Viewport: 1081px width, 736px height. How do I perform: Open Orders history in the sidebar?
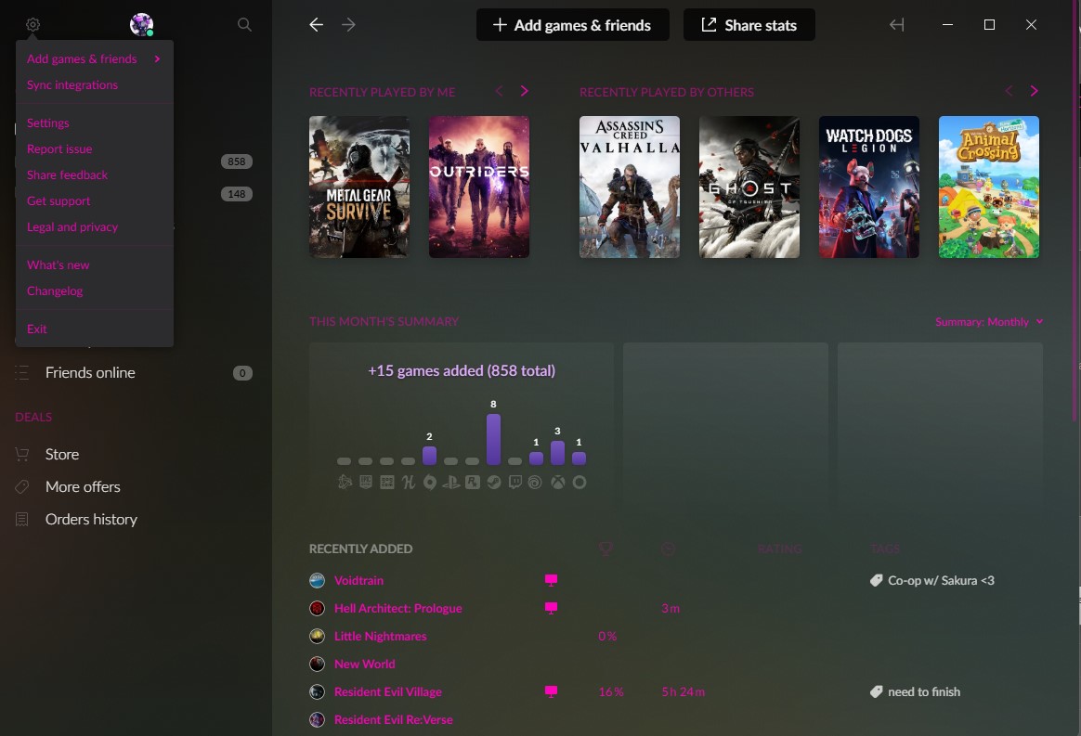tap(91, 519)
